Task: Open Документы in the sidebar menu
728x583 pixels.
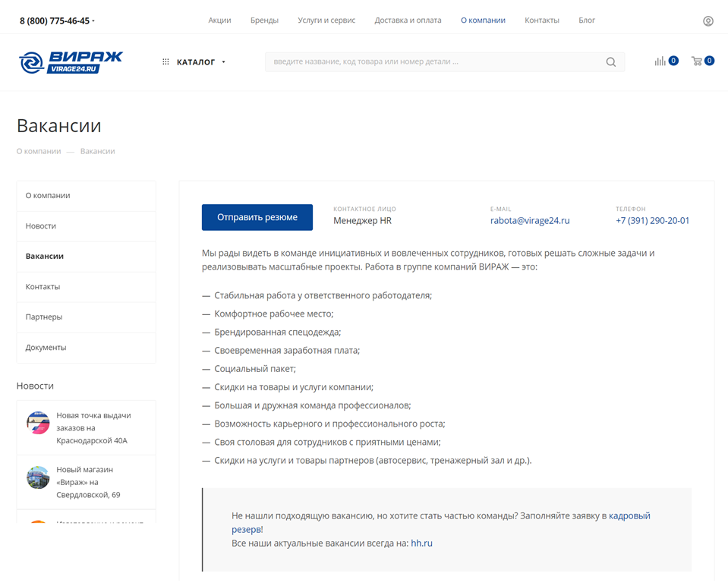Action: click(46, 348)
